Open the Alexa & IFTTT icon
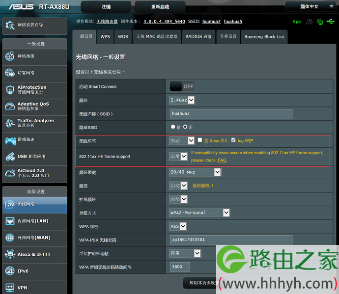This screenshot has width=339, height=294. [10, 254]
